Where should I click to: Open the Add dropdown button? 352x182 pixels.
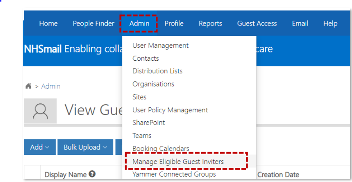(x=40, y=147)
